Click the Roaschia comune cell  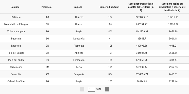pyautogui.click(x=16, y=46)
